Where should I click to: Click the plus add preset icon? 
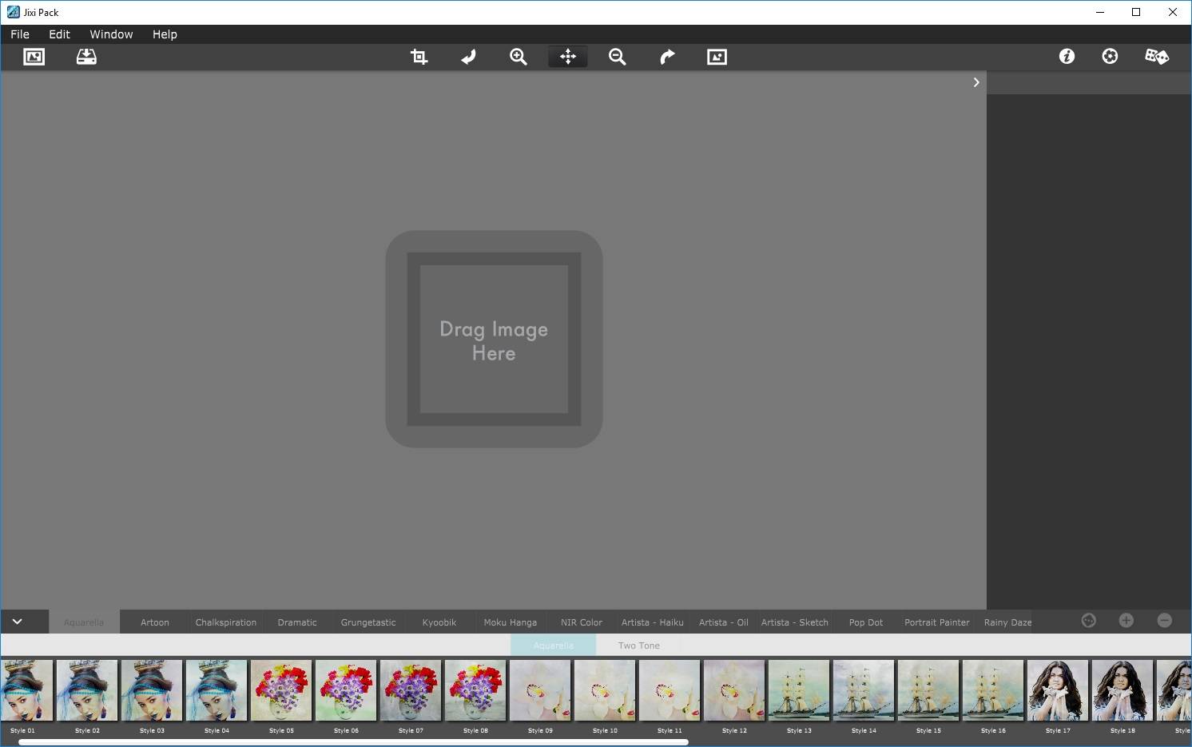(x=1126, y=621)
